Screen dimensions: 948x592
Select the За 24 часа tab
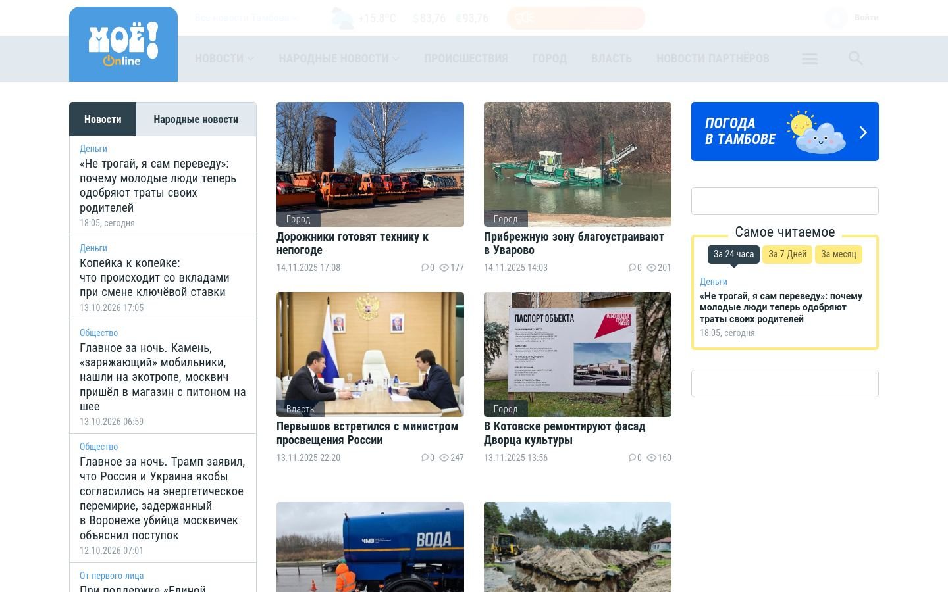pyautogui.click(x=733, y=254)
